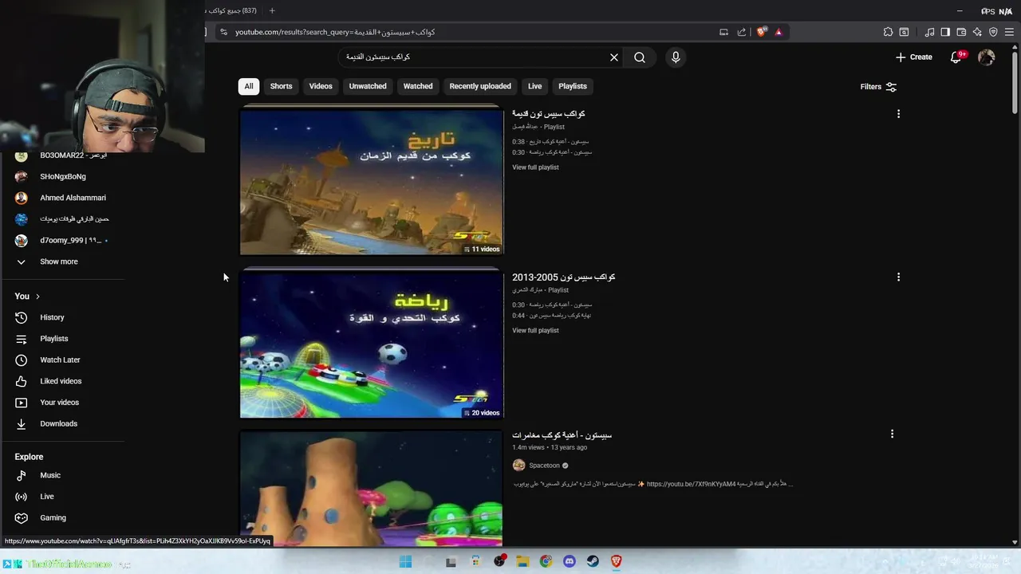
Task: Open the Brave VPN shield icon
Action: pos(993,32)
